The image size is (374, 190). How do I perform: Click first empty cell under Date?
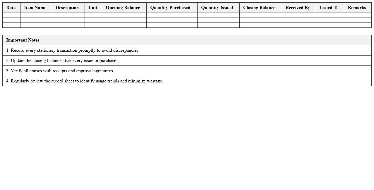pyautogui.click(x=11, y=15)
